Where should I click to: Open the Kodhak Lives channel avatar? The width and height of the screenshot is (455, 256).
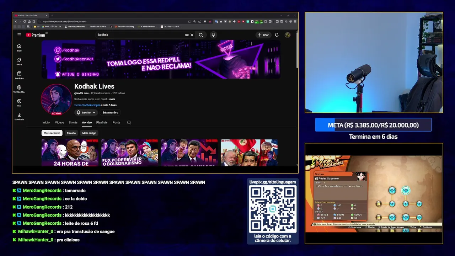click(57, 99)
